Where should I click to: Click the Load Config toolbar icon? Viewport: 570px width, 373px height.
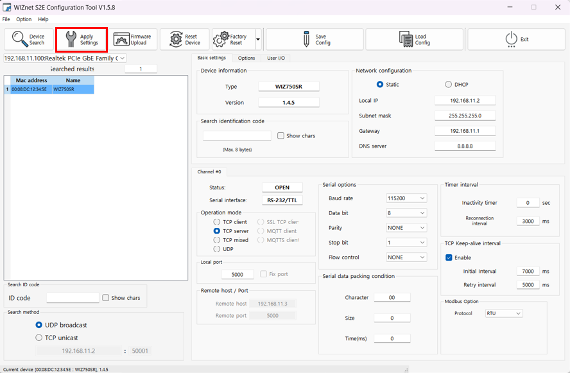coord(406,40)
